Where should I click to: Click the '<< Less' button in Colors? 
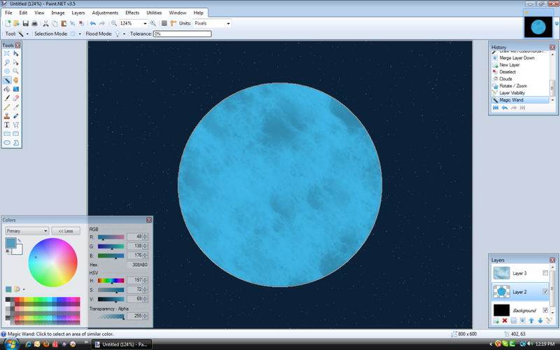click(66, 230)
